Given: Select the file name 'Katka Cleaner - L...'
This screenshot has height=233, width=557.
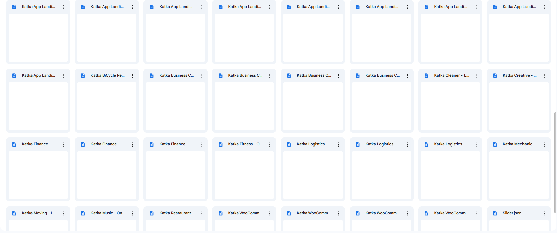Looking at the screenshot, I should [x=451, y=75].
